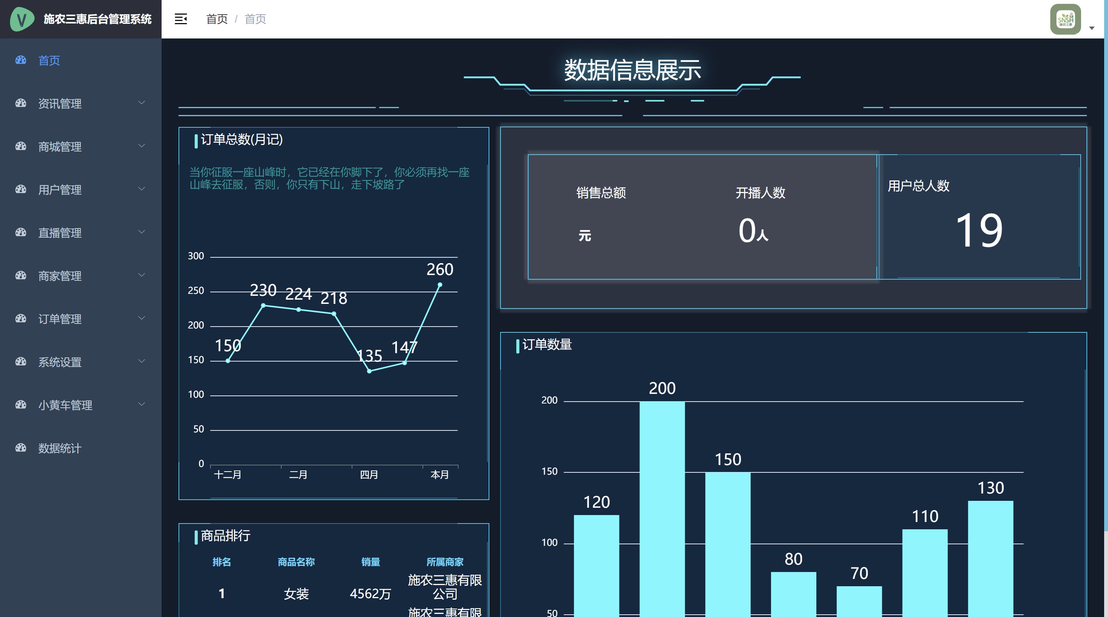The image size is (1108, 617).
Task: Click the icon beside 直播管理
Action: tap(21, 233)
